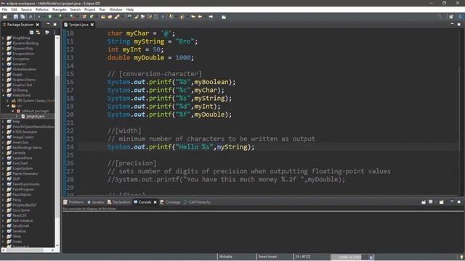
Task: Select the Name Generator project
Action: pyautogui.click(x=25, y=174)
